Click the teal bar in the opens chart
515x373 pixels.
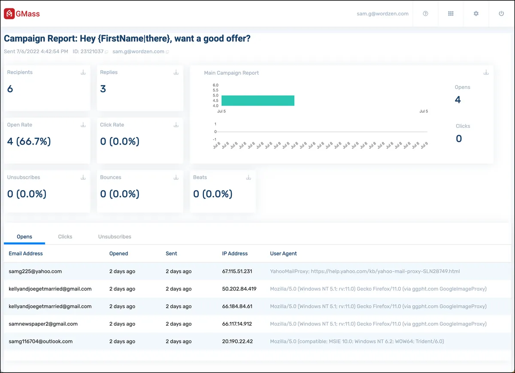click(x=258, y=100)
